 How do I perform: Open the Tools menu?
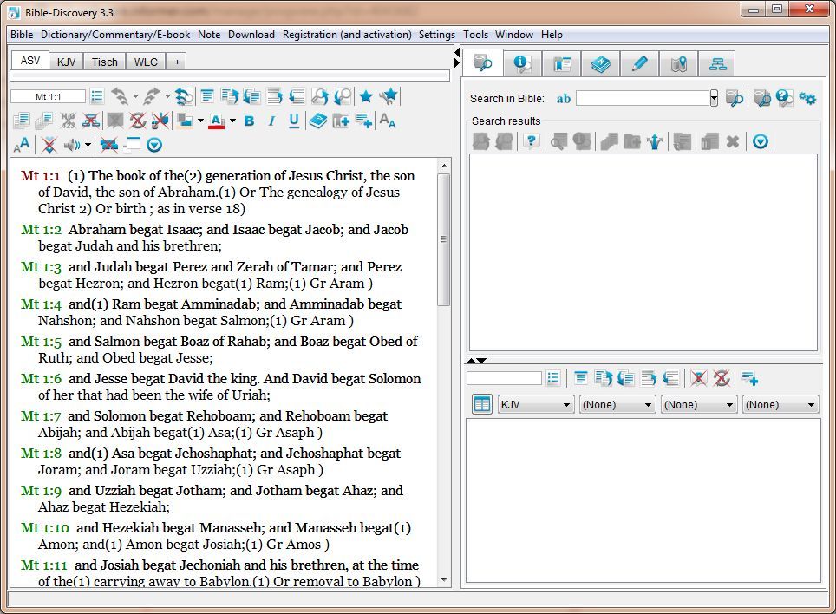[x=475, y=35]
